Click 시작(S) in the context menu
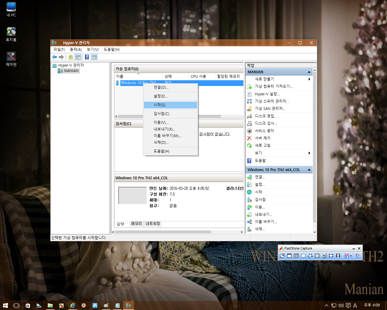The width and height of the screenshot is (387, 310). 171,105
